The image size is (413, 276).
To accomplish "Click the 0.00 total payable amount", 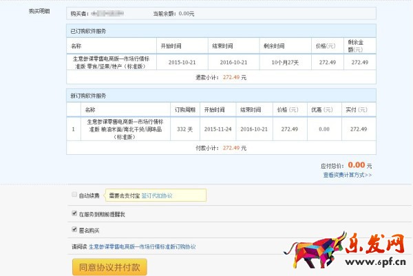I will pos(356,165).
